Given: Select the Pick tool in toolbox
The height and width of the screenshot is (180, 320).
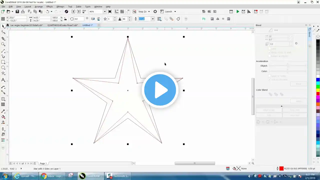Looking at the screenshot, I should (x=3, y=26).
